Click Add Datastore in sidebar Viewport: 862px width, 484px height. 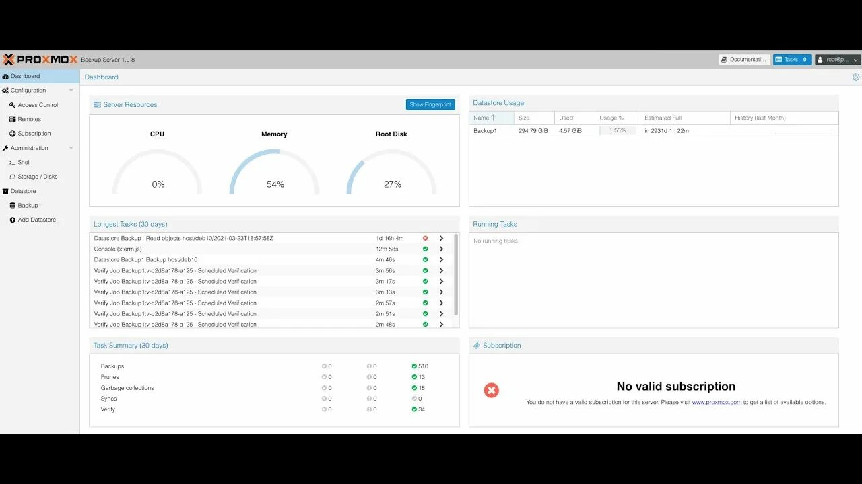(x=40, y=220)
